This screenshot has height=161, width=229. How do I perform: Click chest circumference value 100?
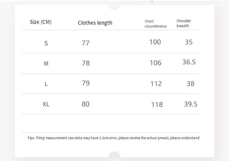[155, 42]
